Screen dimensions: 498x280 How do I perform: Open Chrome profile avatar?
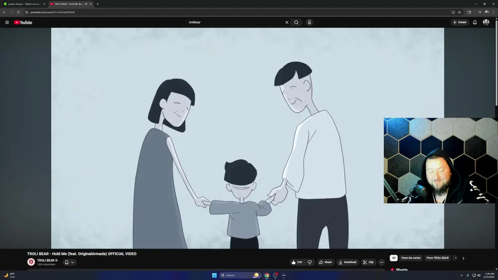coord(486,12)
